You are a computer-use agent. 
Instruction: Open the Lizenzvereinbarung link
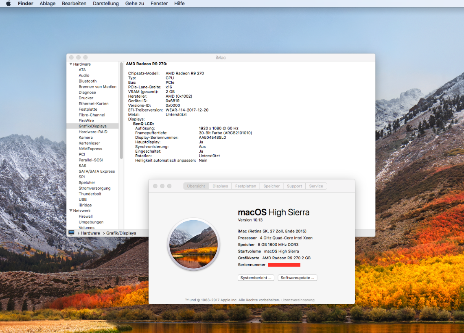[x=298, y=300]
